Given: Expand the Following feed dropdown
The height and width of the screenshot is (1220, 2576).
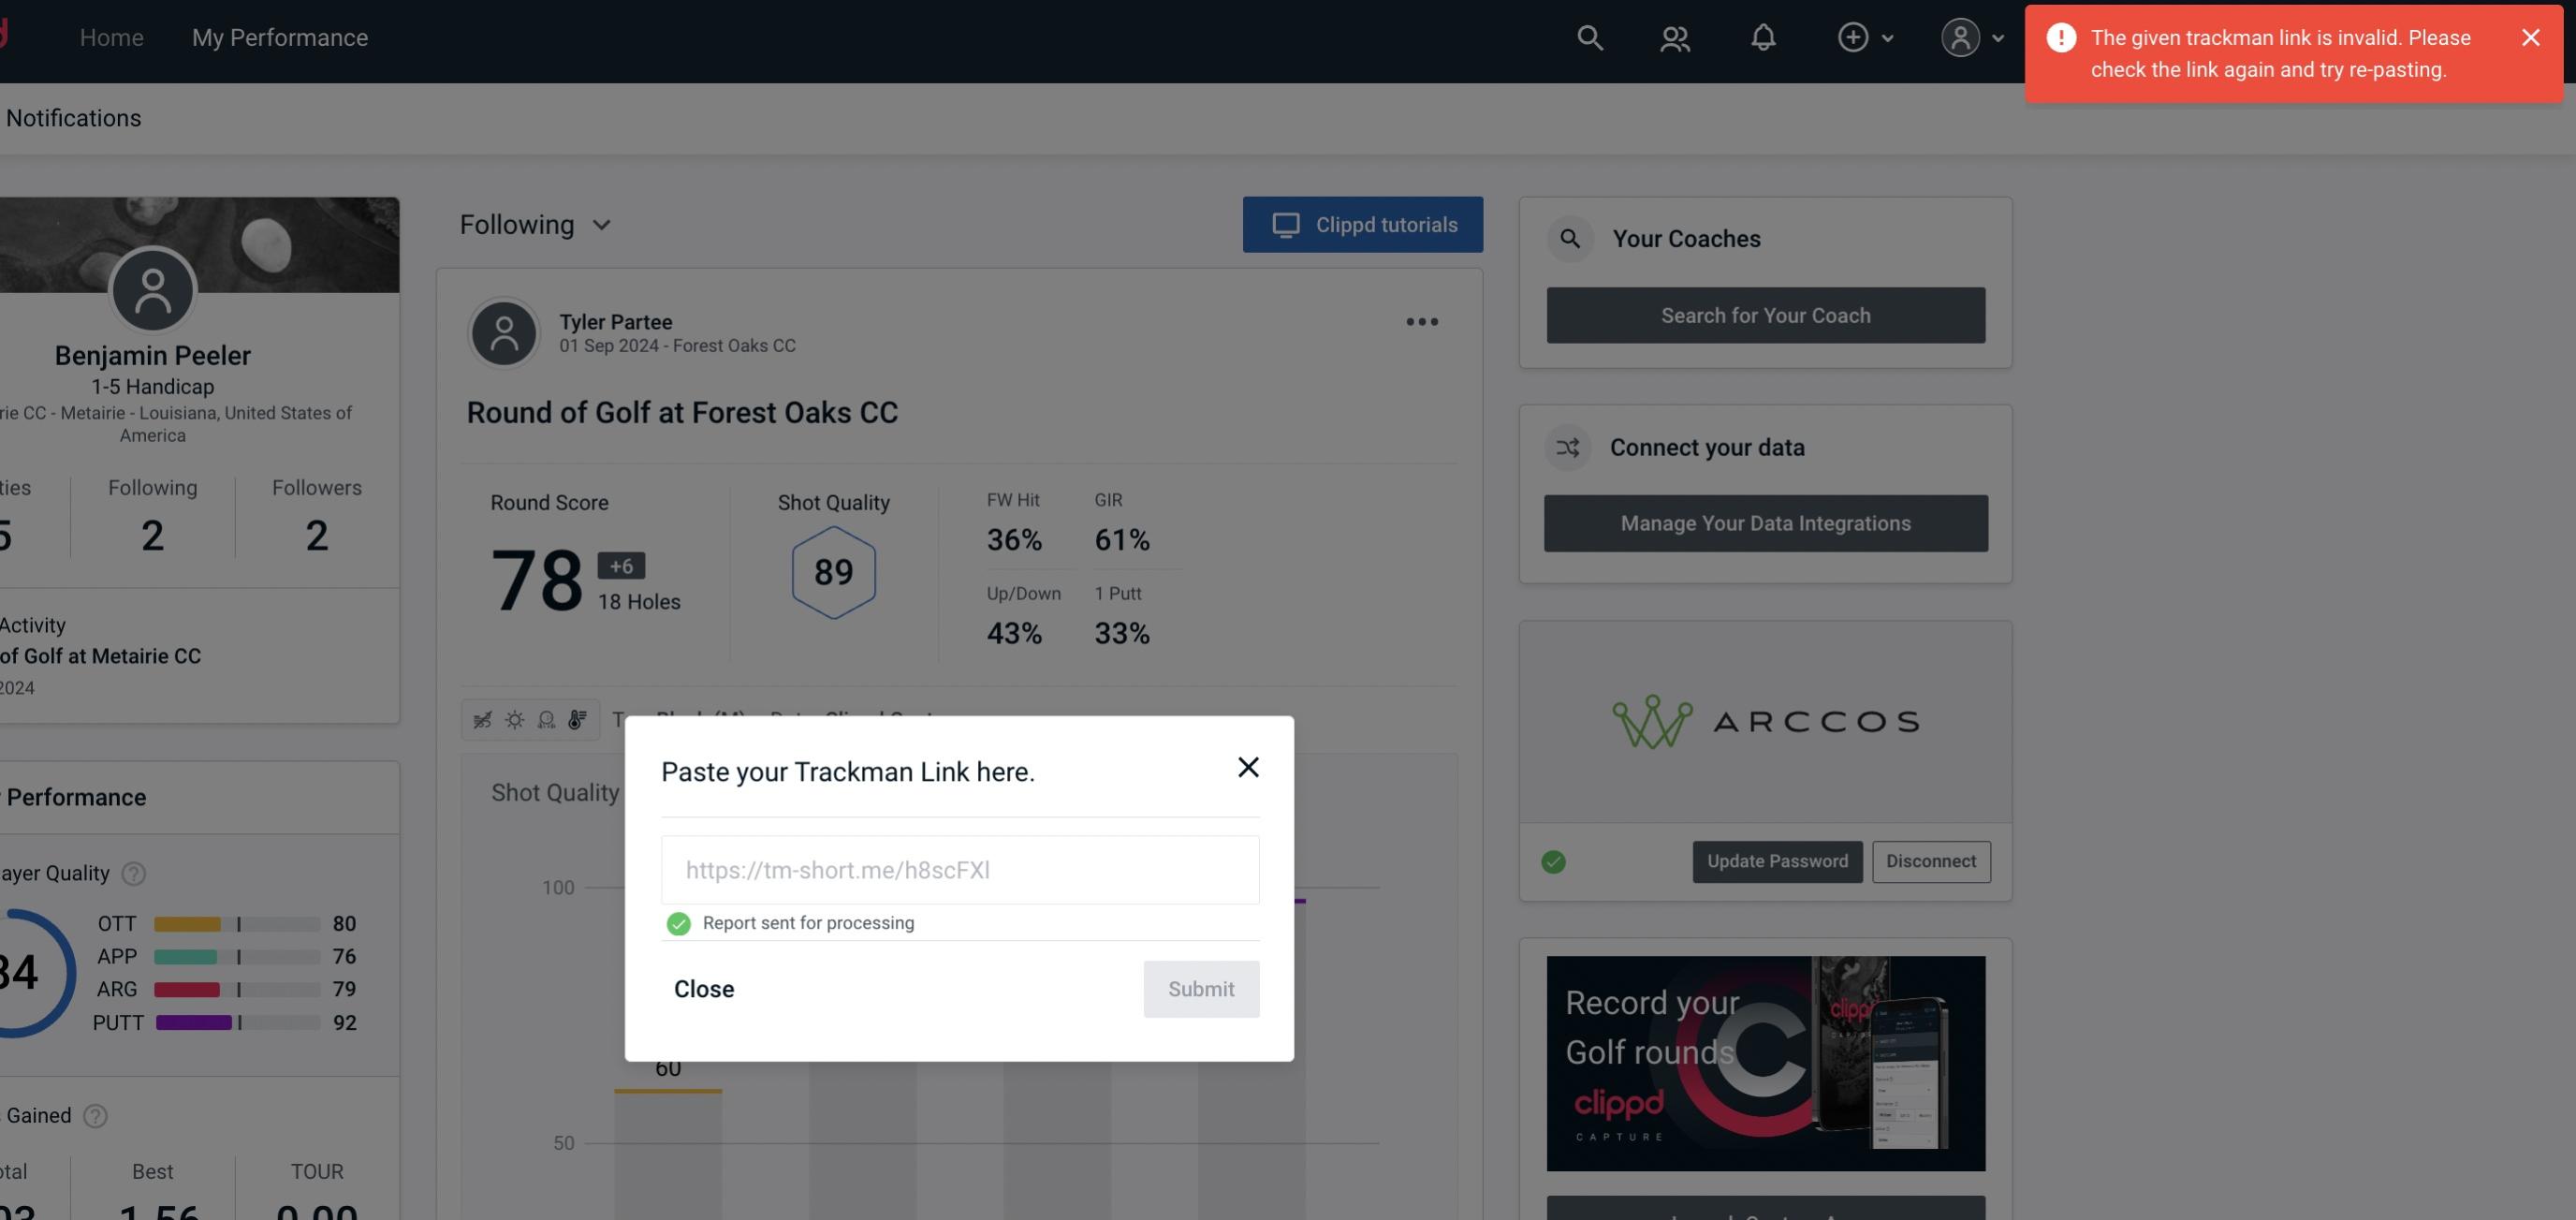Looking at the screenshot, I should (535, 224).
